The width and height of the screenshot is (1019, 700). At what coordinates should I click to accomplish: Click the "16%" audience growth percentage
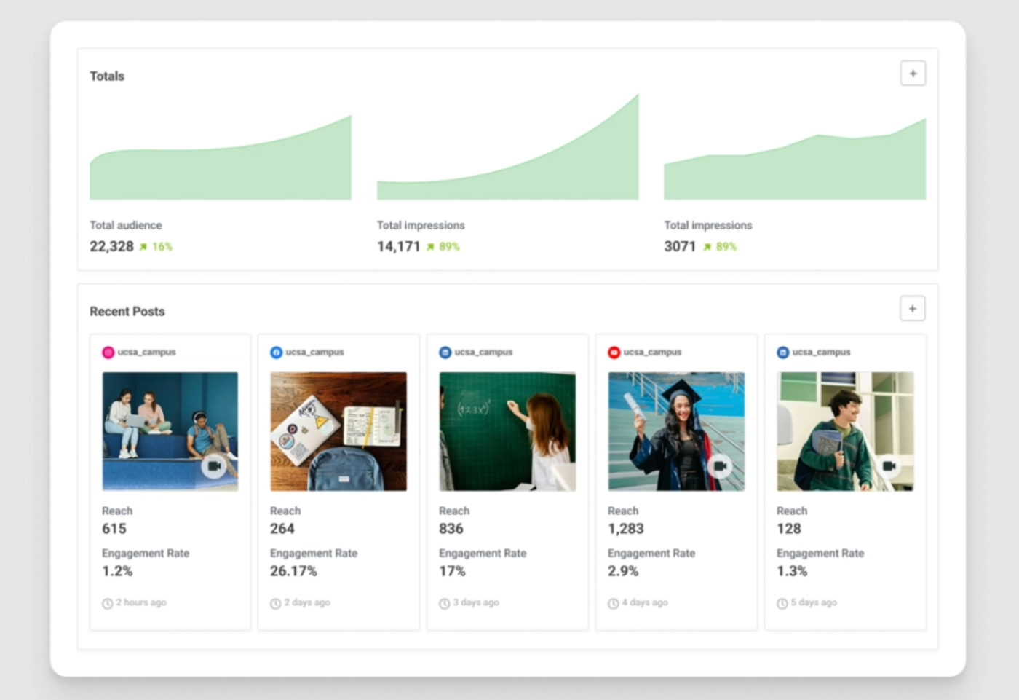click(162, 247)
